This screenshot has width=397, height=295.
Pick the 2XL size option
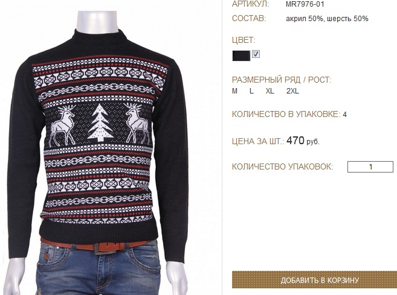tap(292, 91)
